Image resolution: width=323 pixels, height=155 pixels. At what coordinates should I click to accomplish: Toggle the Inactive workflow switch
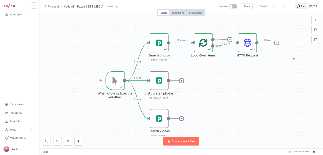click(233, 6)
